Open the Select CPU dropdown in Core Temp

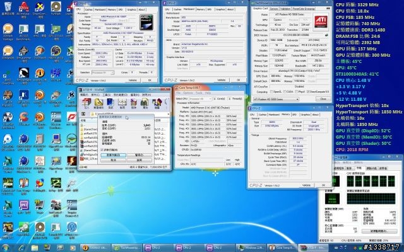[200, 99]
